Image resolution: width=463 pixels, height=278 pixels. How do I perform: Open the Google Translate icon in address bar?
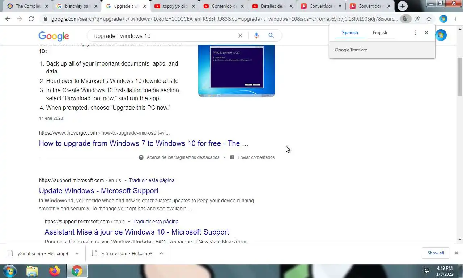point(406,19)
